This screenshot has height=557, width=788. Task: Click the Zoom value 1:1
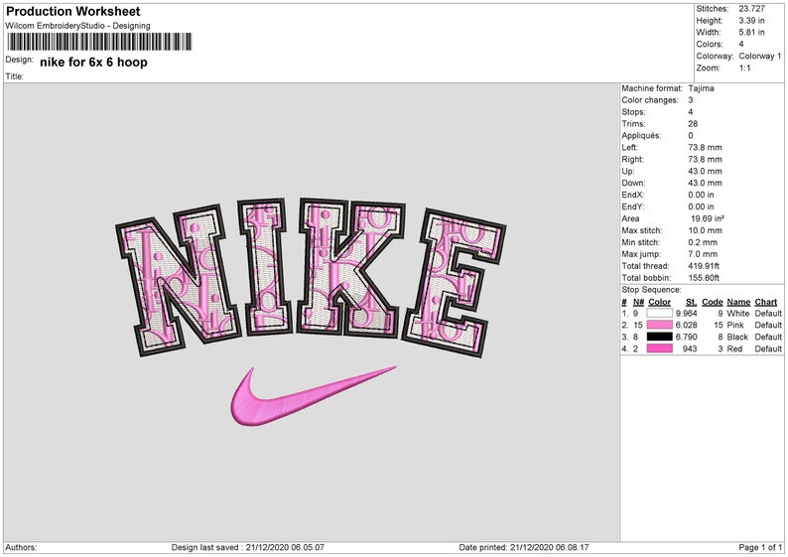744,68
